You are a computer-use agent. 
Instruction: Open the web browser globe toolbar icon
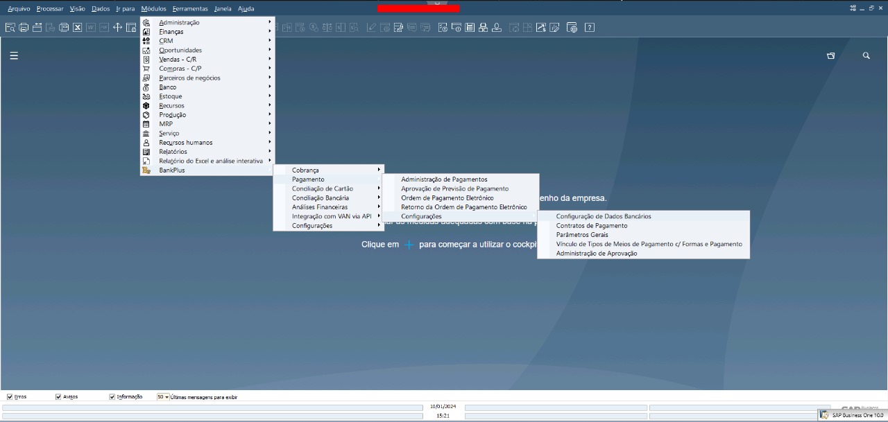click(572, 28)
